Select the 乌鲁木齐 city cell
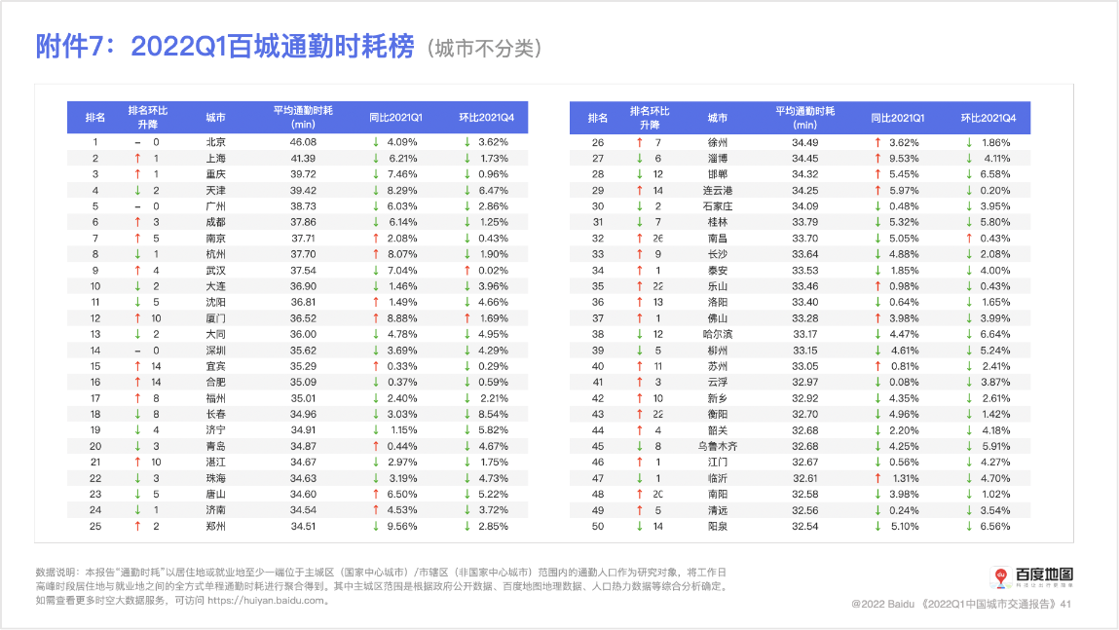The image size is (1119, 630). pyautogui.click(x=717, y=446)
